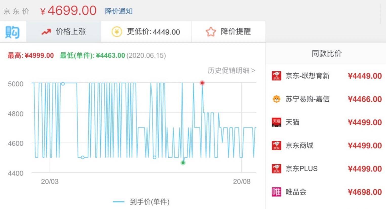
Task: Click the 4400 y-axis label
Action: [x=16, y=173]
